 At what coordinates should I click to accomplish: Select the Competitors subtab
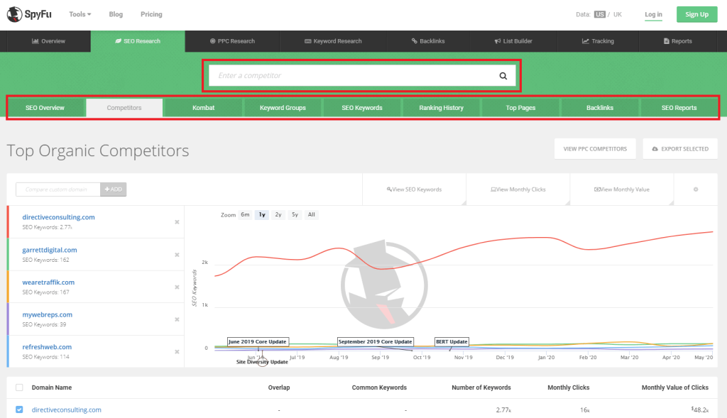pos(124,108)
